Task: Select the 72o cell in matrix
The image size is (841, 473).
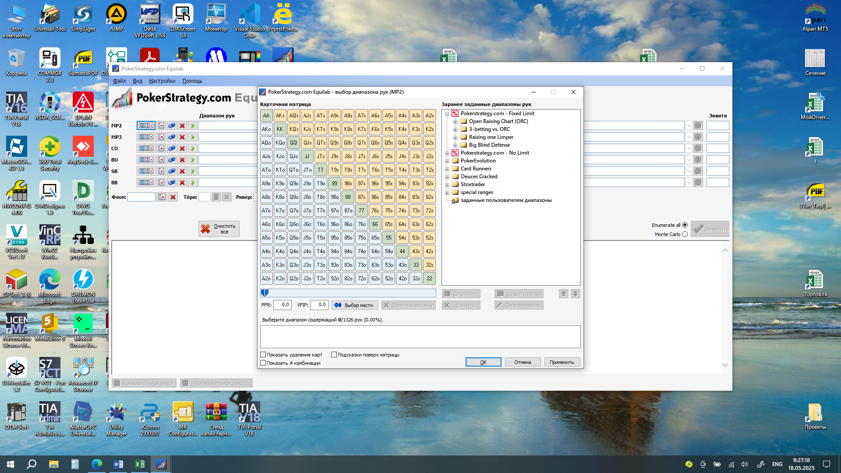Action: (362, 279)
